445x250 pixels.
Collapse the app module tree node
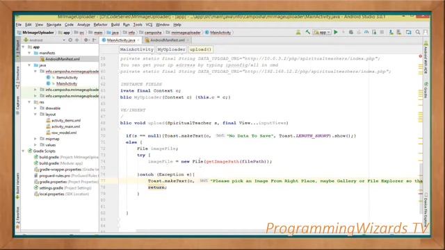[24, 47]
